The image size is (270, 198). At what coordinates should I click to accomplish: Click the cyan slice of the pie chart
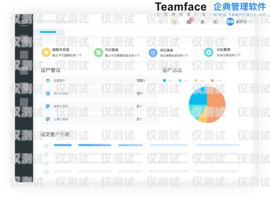pyautogui.click(x=196, y=111)
